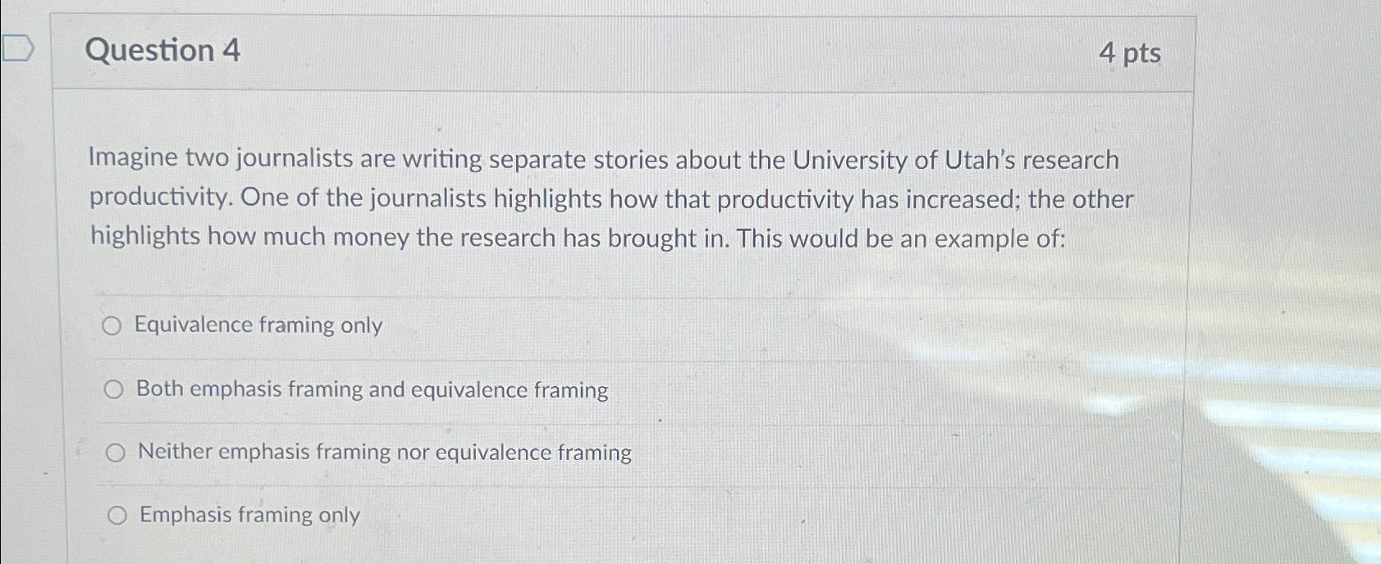Image resolution: width=1381 pixels, height=564 pixels.
Task: Click the "Question 4" heading
Action: click(x=162, y=52)
